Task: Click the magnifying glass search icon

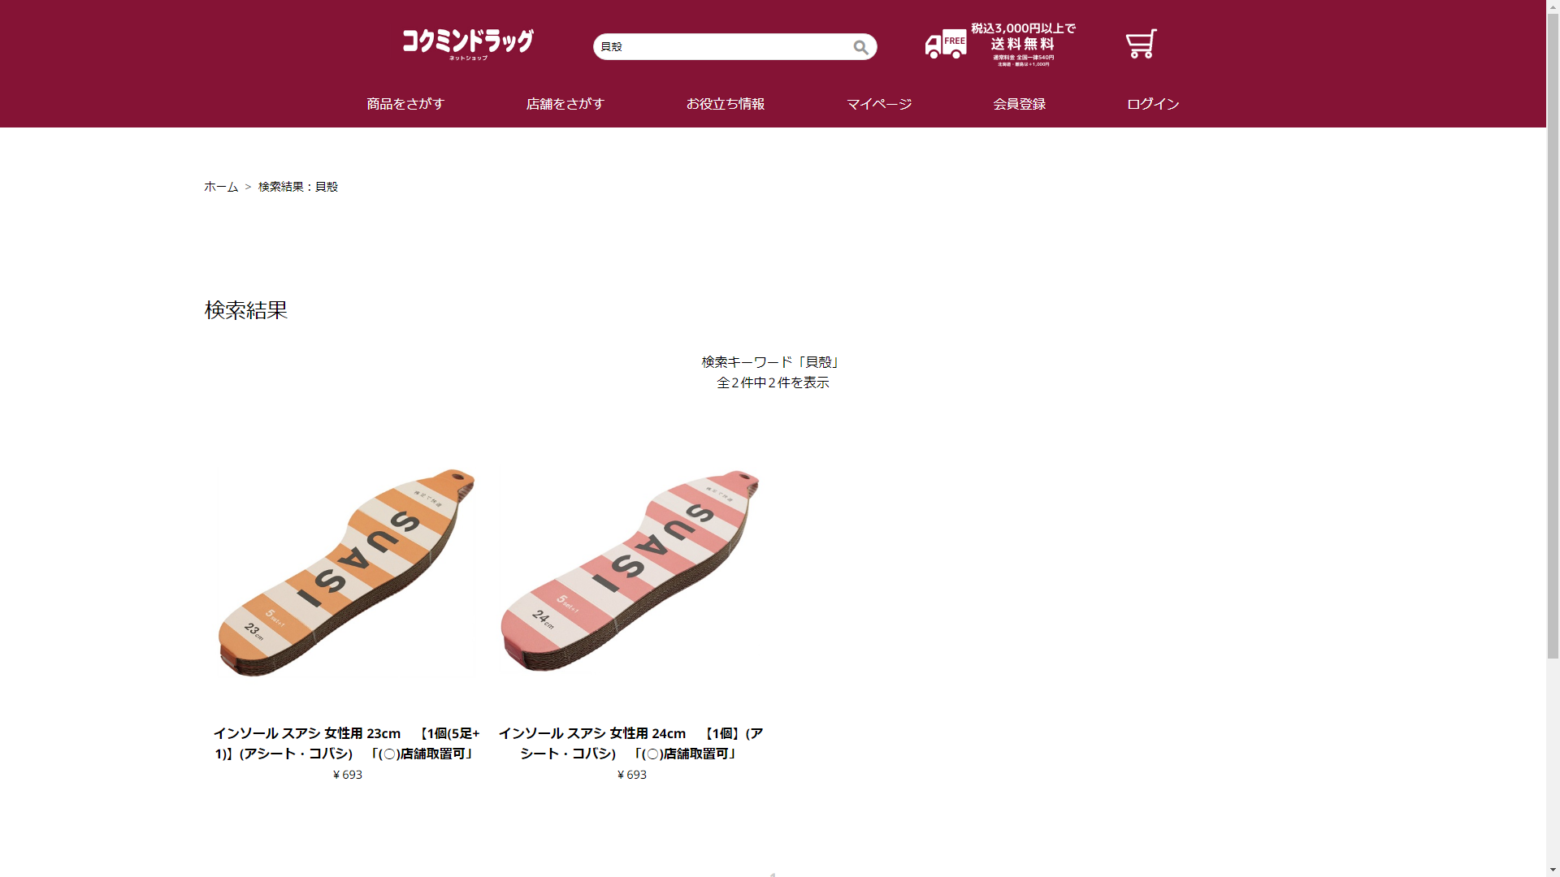Action: coord(860,47)
